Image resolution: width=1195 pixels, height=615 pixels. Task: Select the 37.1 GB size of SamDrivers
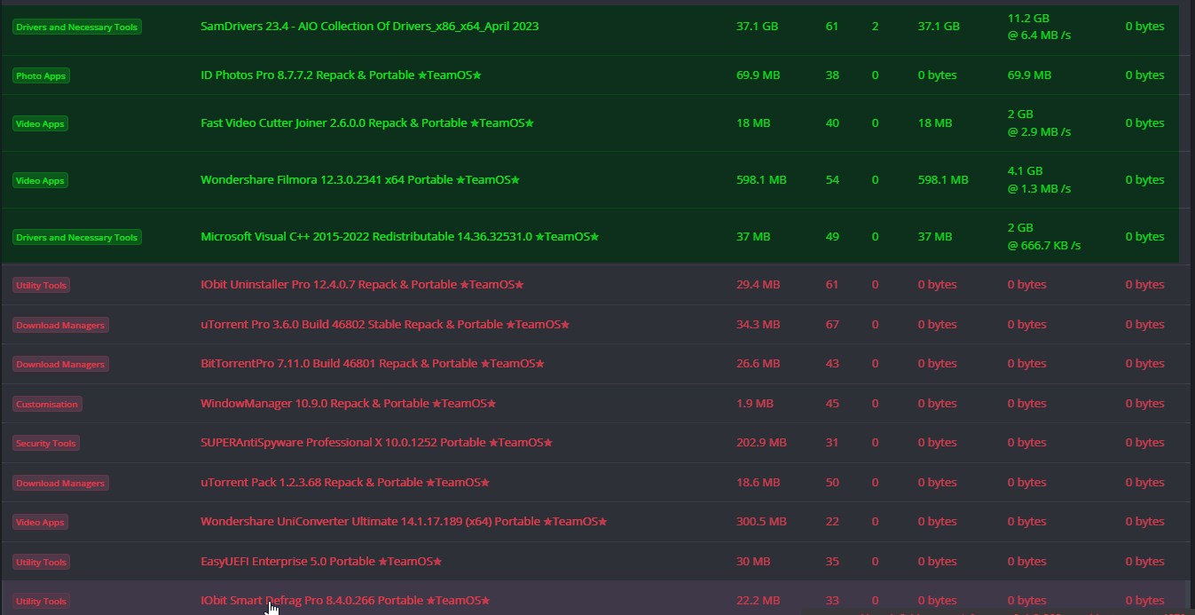pyautogui.click(x=757, y=27)
